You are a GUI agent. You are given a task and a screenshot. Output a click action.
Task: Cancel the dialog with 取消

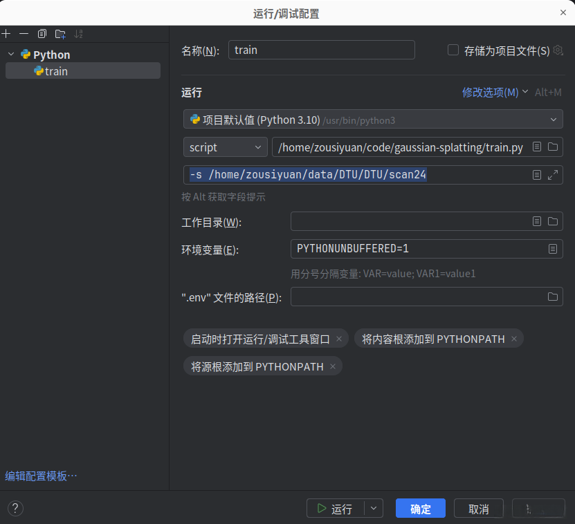(479, 508)
